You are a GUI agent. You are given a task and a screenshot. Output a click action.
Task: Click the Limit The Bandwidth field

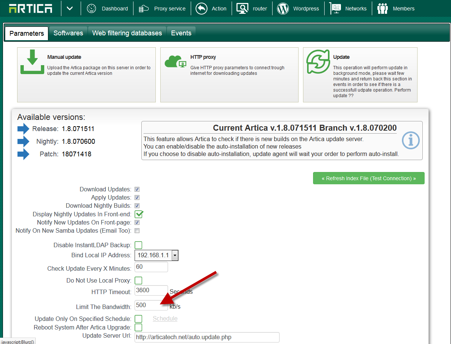151,305
